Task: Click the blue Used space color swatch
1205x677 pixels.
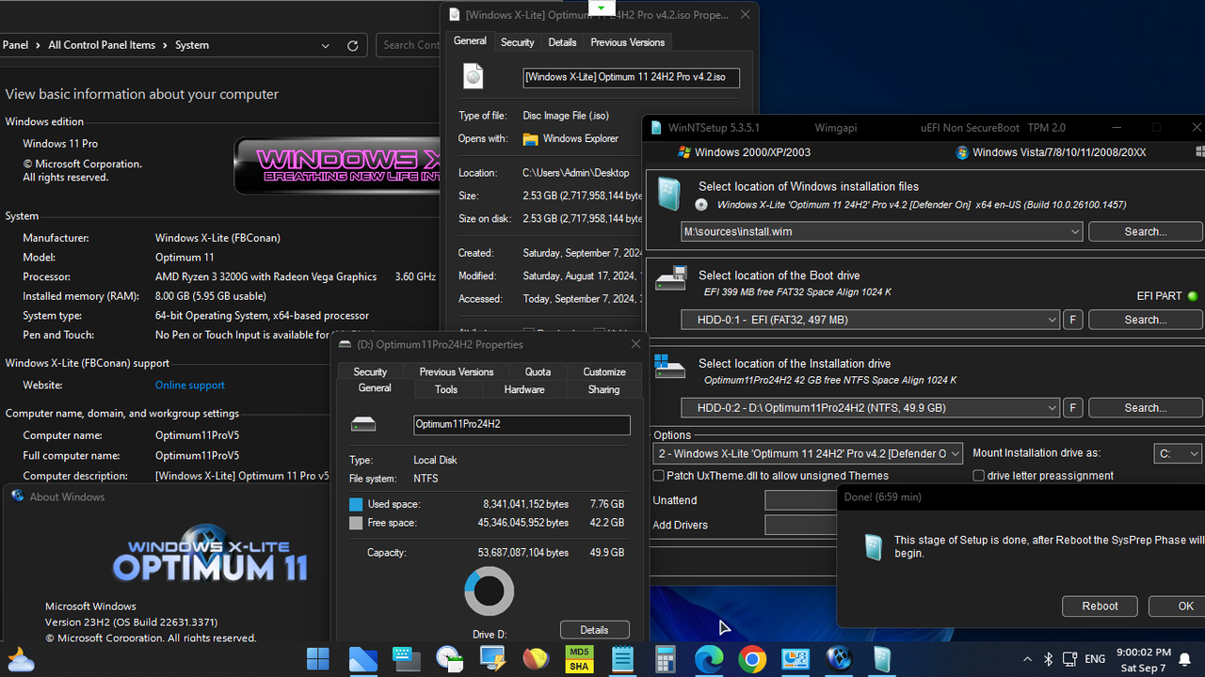Action: click(x=356, y=504)
